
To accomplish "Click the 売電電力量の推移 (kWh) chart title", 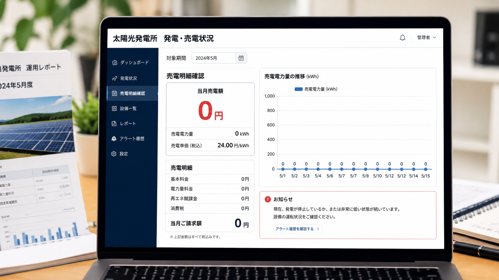I will (x=292, y=76).
